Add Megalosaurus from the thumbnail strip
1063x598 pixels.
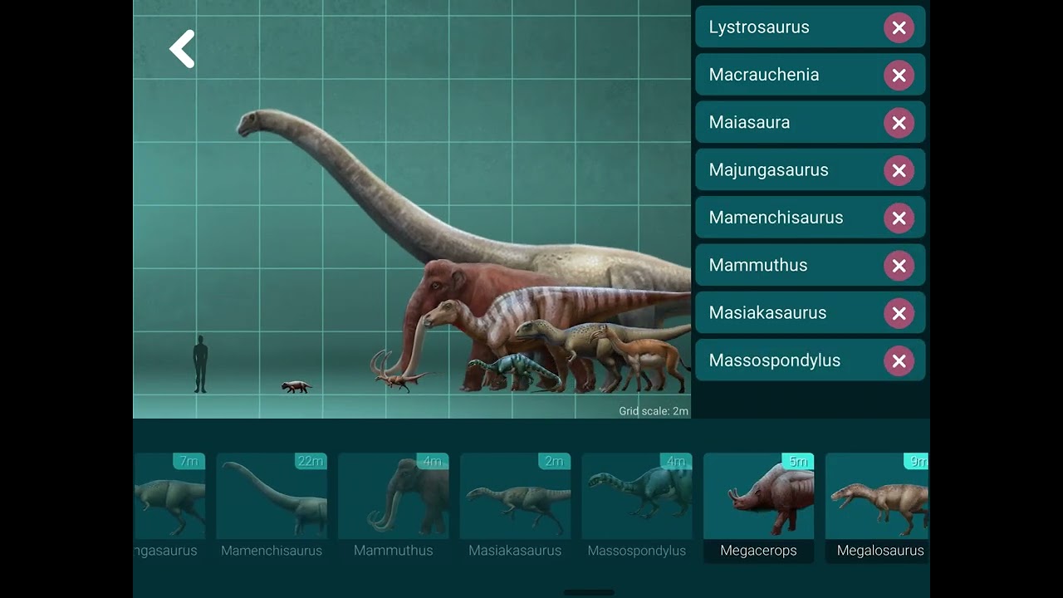coord(877,507)
